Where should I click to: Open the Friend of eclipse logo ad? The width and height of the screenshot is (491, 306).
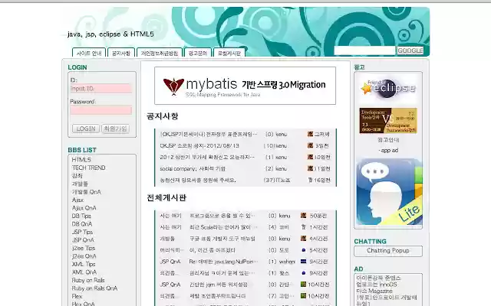388,89
